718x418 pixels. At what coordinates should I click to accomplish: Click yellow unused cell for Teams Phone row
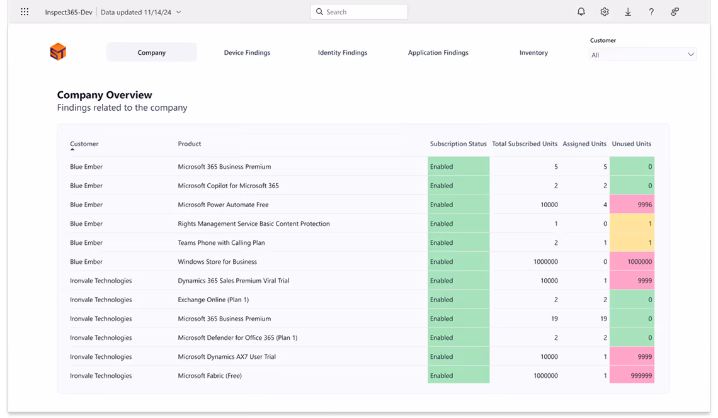point(632,242)
